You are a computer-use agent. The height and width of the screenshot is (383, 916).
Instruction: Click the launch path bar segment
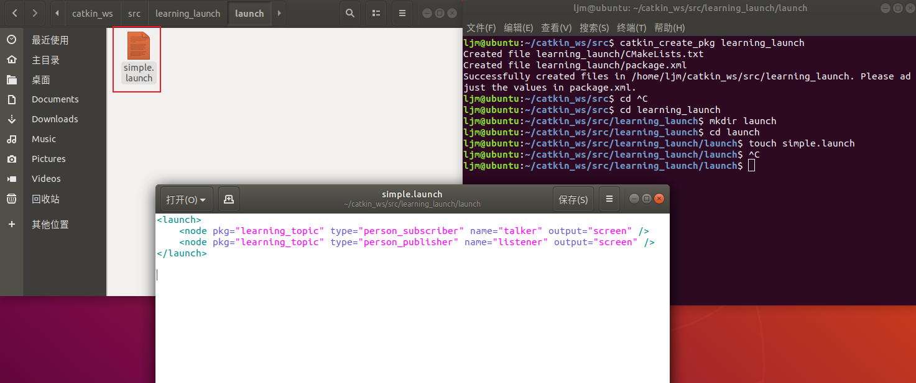click(249, 13)
